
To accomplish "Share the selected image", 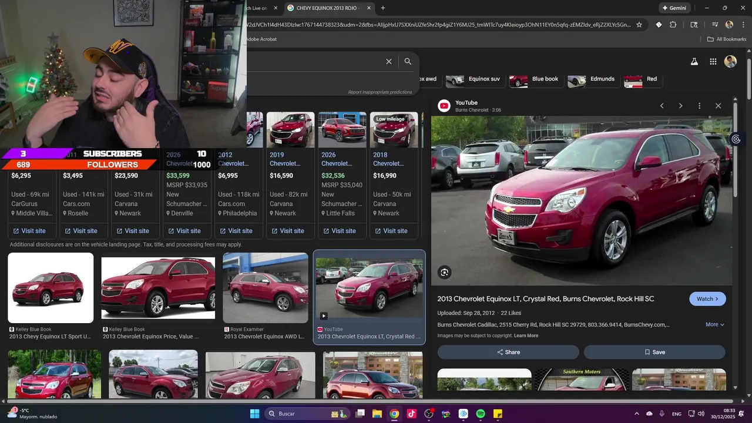I will click(508, 352).
